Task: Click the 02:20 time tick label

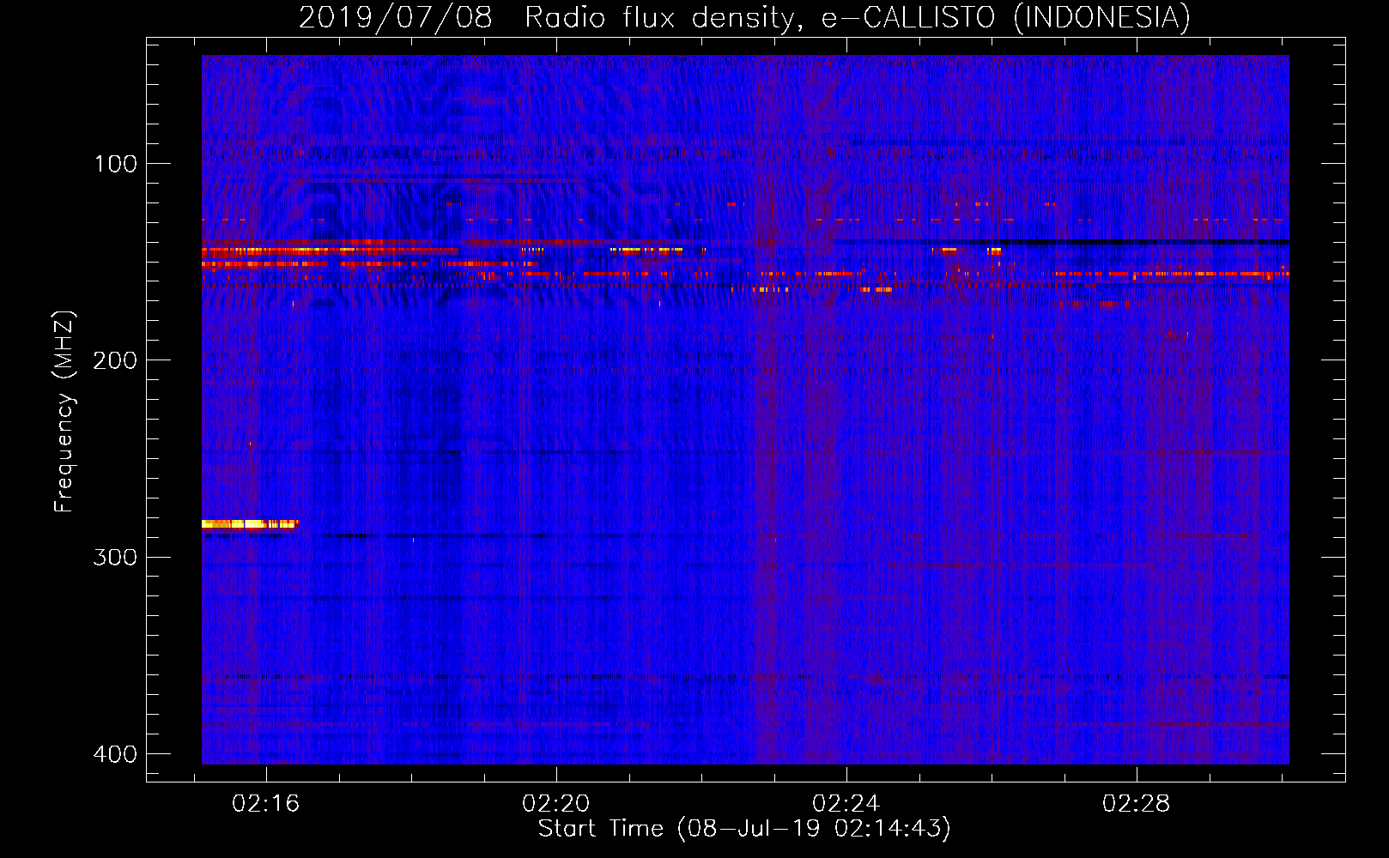Action: point(556,804)
